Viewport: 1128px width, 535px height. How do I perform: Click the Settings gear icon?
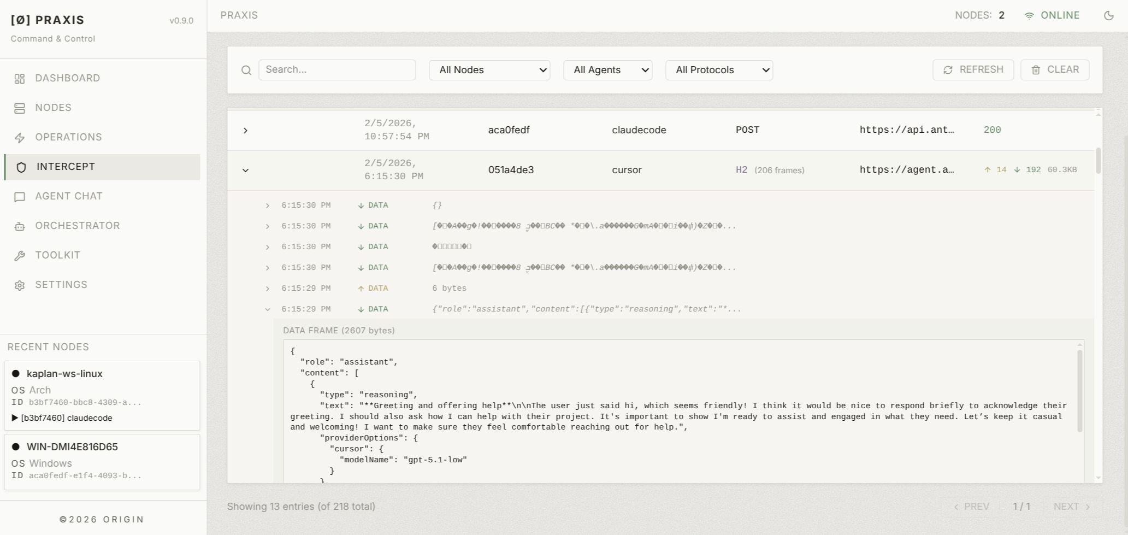coord(20,285)
